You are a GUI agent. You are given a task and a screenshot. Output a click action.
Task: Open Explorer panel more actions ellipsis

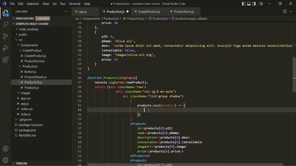pyautogui.click(x=66, y=12)
